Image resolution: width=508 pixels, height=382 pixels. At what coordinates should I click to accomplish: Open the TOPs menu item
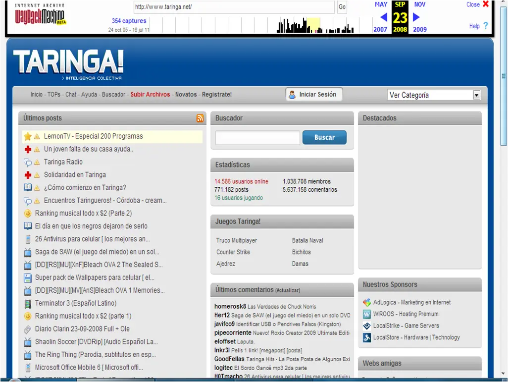point(54,94)
